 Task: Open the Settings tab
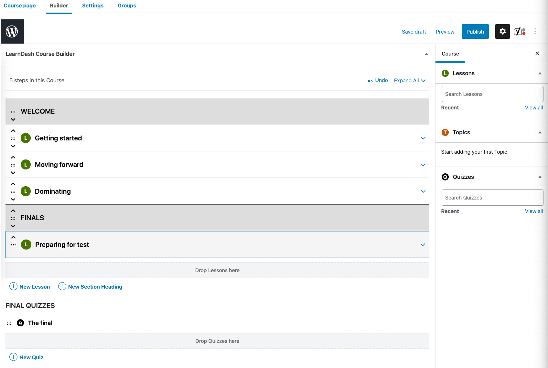click(x=93, y=6)
